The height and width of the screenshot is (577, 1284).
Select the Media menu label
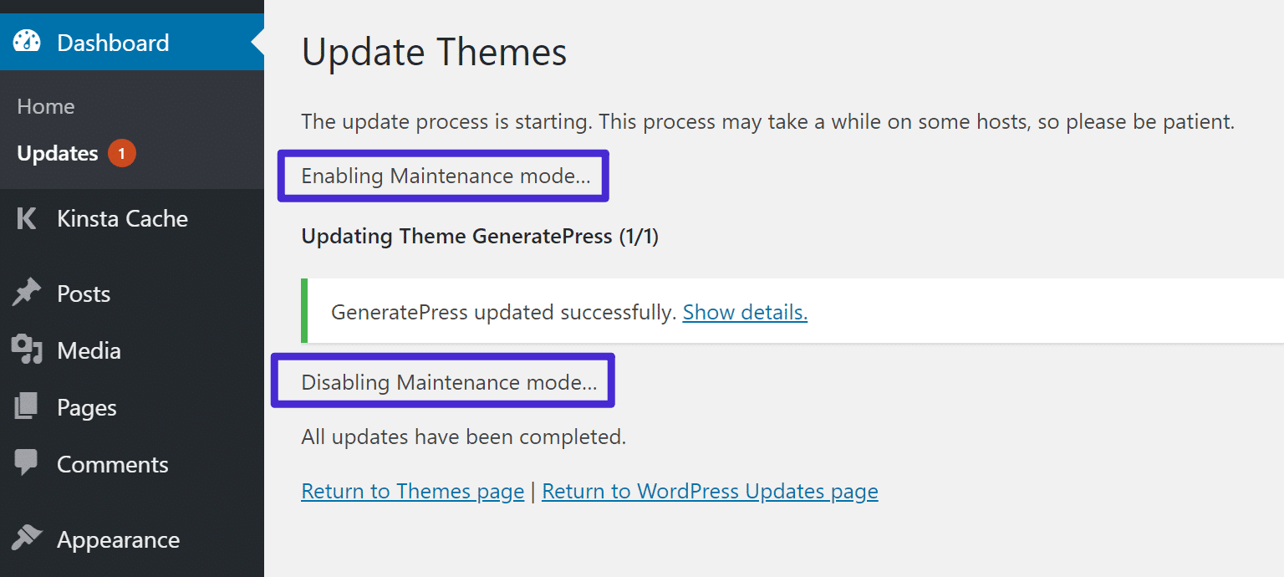[x=89, y=350]
